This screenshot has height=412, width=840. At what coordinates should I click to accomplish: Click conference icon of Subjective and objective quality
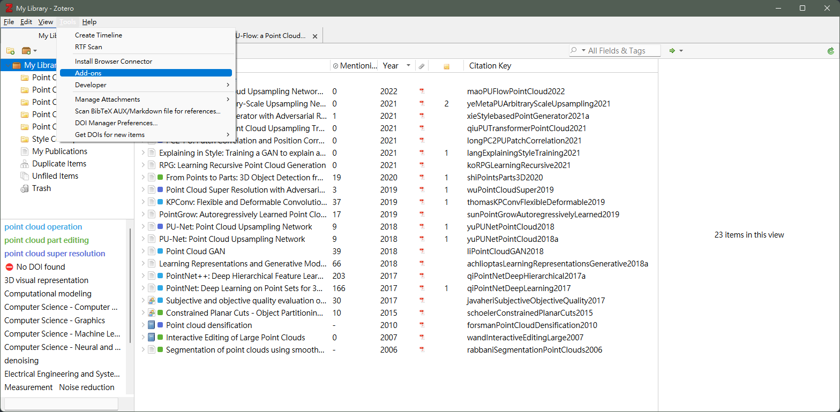[151, 301]
